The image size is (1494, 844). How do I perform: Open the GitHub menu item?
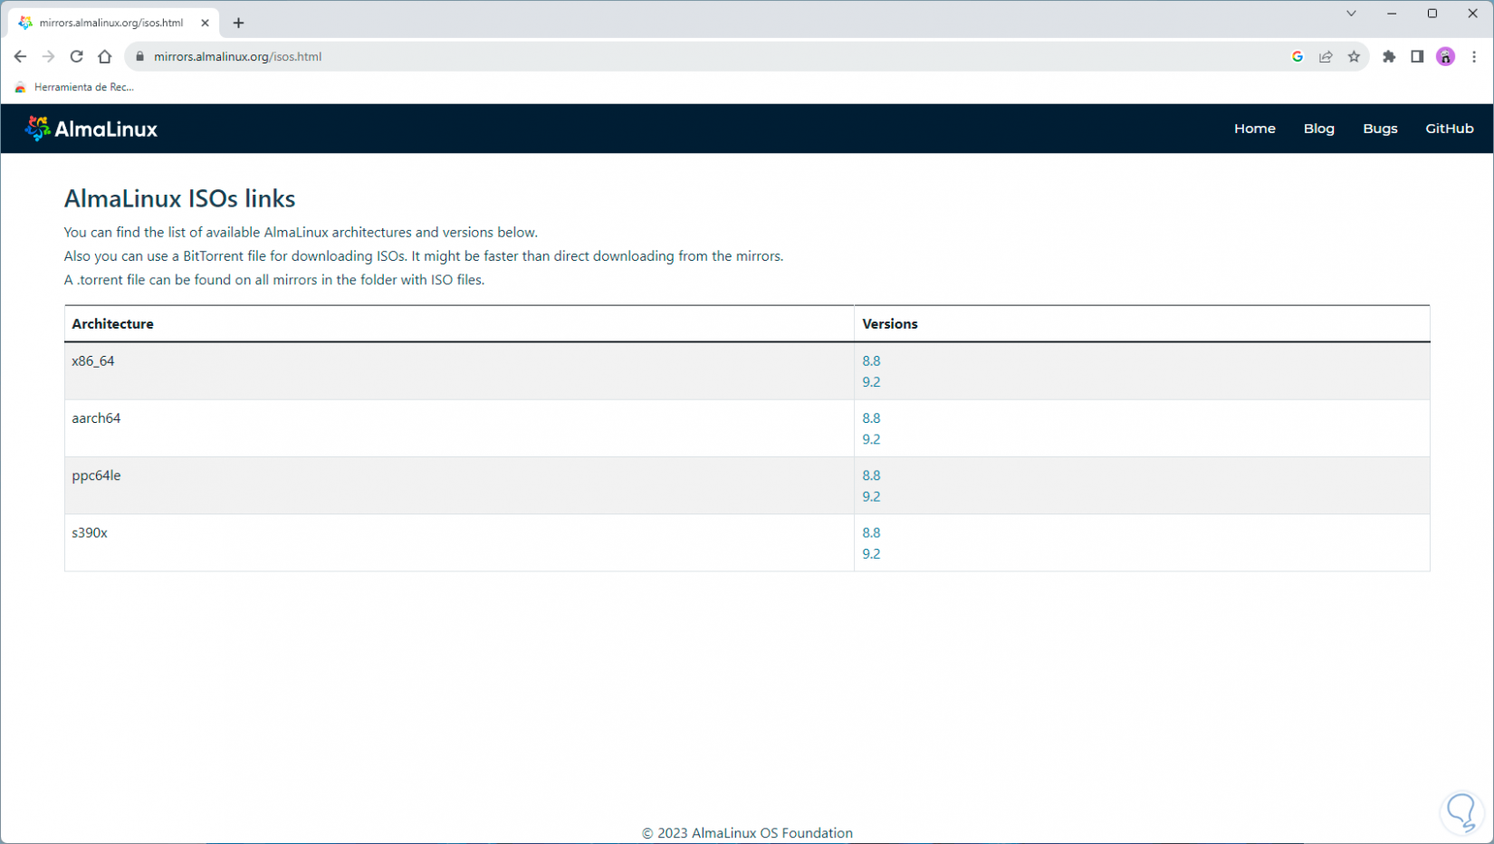tap(1450, 129)
